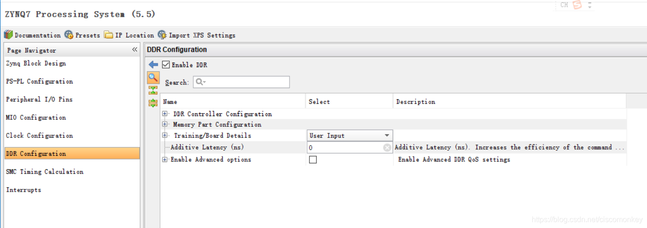The image size is (647, 228).
Task: Clear the Additive Latency value with the x icon
Action: click(387, 147)
